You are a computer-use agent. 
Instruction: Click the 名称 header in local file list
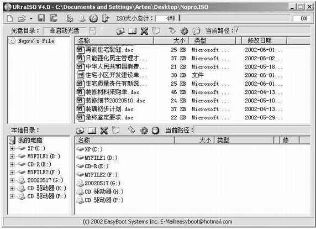pyautogui.click(x=124, y=140)
